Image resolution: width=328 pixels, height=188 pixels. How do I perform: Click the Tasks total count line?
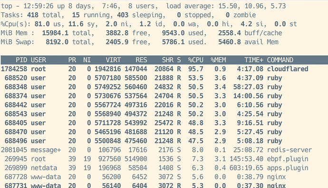click(x=128, y=15)
